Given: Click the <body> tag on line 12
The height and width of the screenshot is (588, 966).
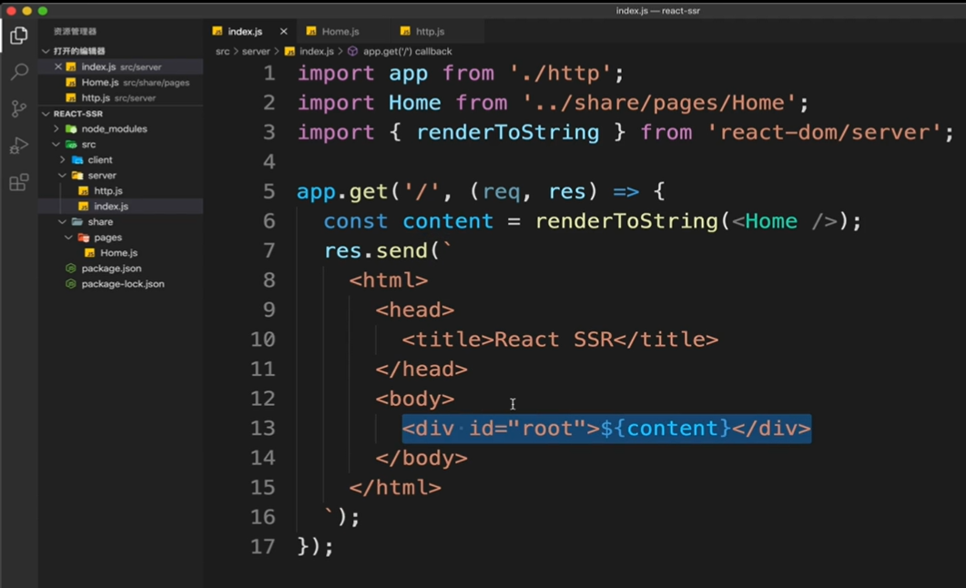Looking at the screenshot, I should (415, 399).
